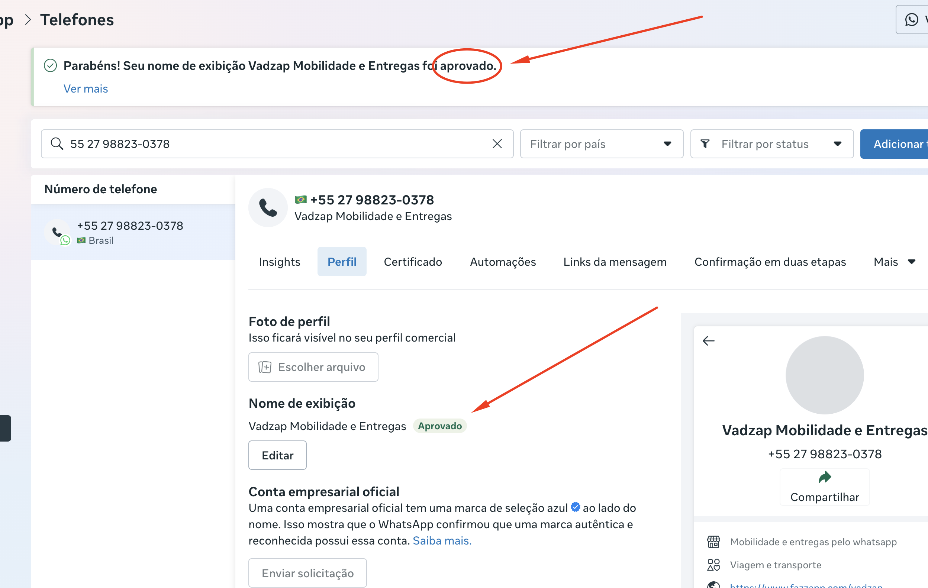
Task: Select phone number +55 27 98823-0378 in list
Action: click(130, 232)
